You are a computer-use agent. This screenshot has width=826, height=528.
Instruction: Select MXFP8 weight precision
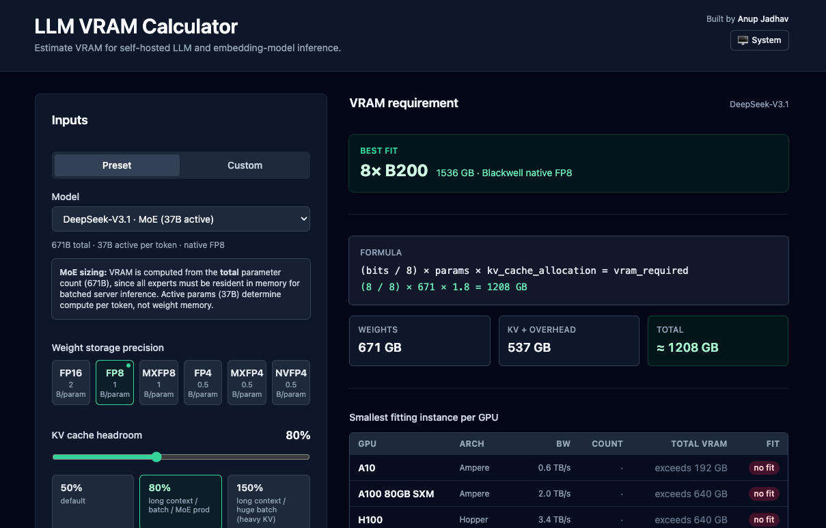tap(159, 383)
